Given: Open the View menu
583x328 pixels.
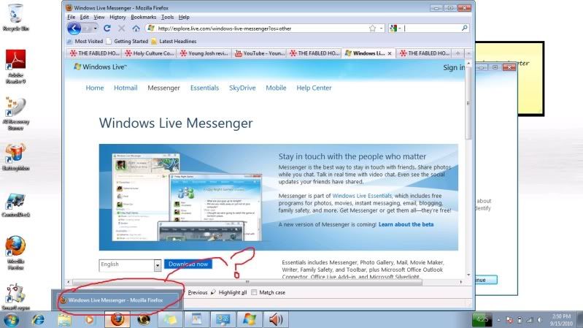Looking at the screenshot, I should click(x=99, y=17).
